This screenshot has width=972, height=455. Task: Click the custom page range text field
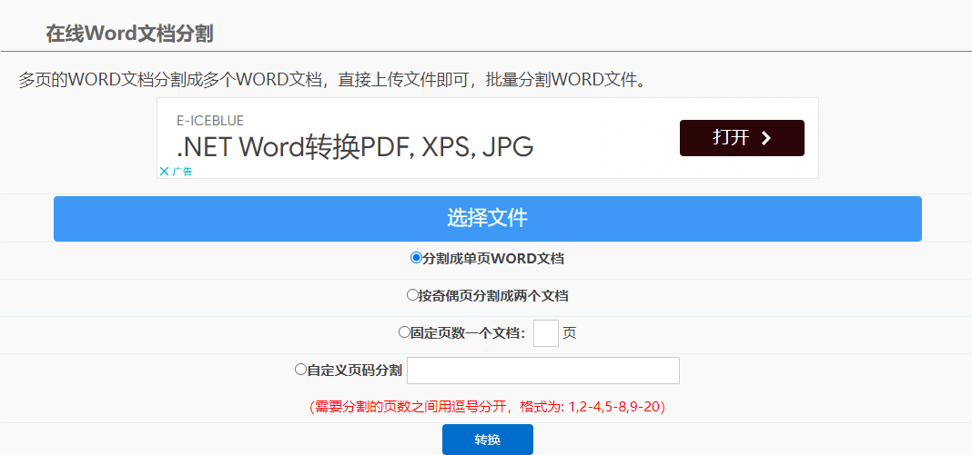(x=542, y=371)
